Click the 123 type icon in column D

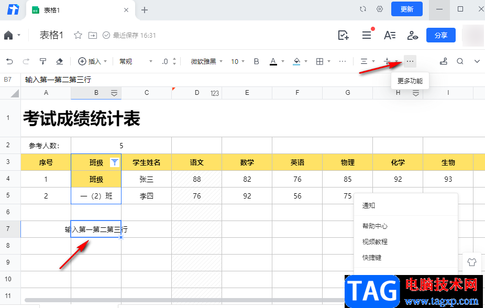click(215, 93)
